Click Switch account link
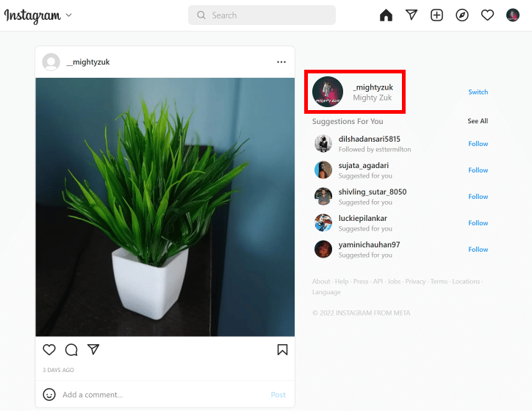 478,92
